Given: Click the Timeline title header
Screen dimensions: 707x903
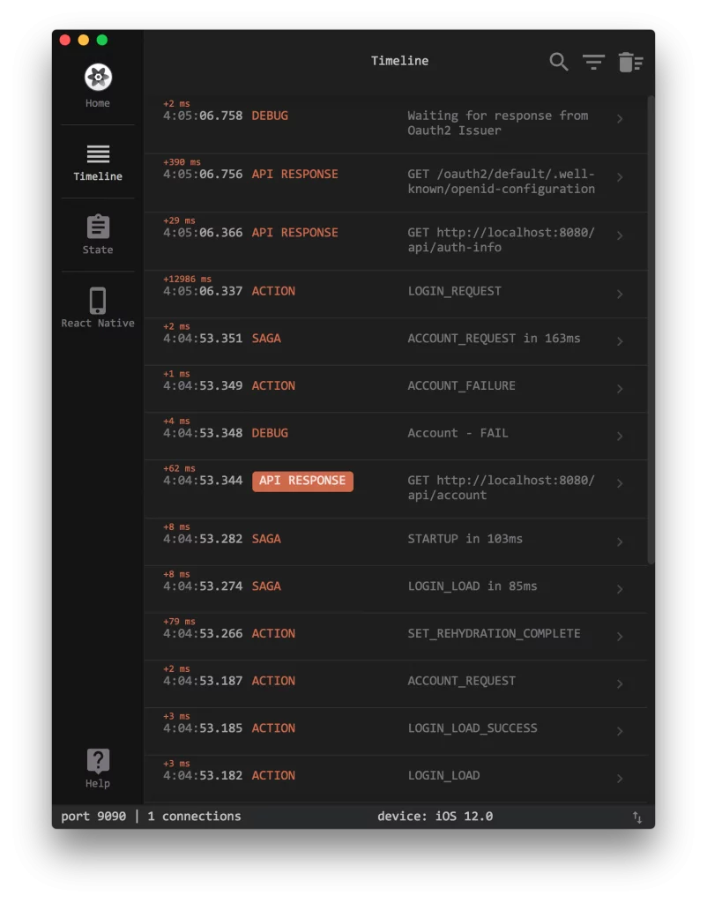Looking at the screenshot, I should pos(399,61).
